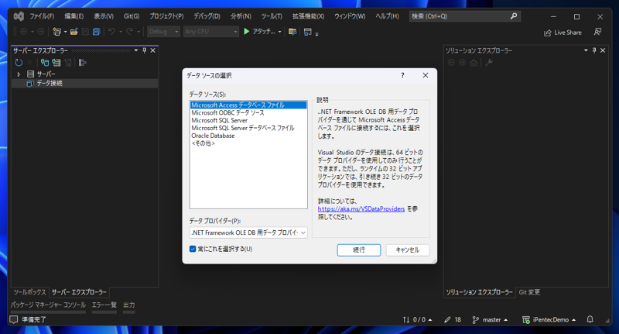The image size is (619, 334).
Task: Click the Home icon in Solution Explorer
Action: (x=474, y=63)
